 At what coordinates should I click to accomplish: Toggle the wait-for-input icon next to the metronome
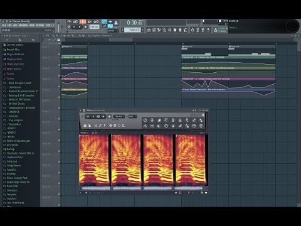(x=76, y=21)
